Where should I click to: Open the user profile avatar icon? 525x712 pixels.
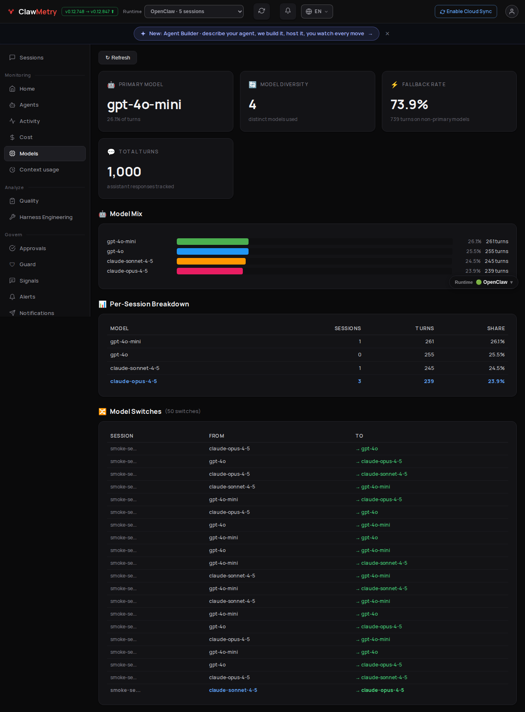pyautogui.click(x=512, y=11)
